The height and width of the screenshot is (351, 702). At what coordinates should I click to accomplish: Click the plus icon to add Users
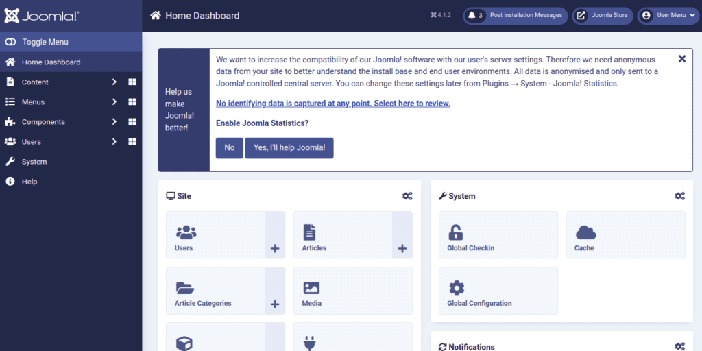pos(275,248)
